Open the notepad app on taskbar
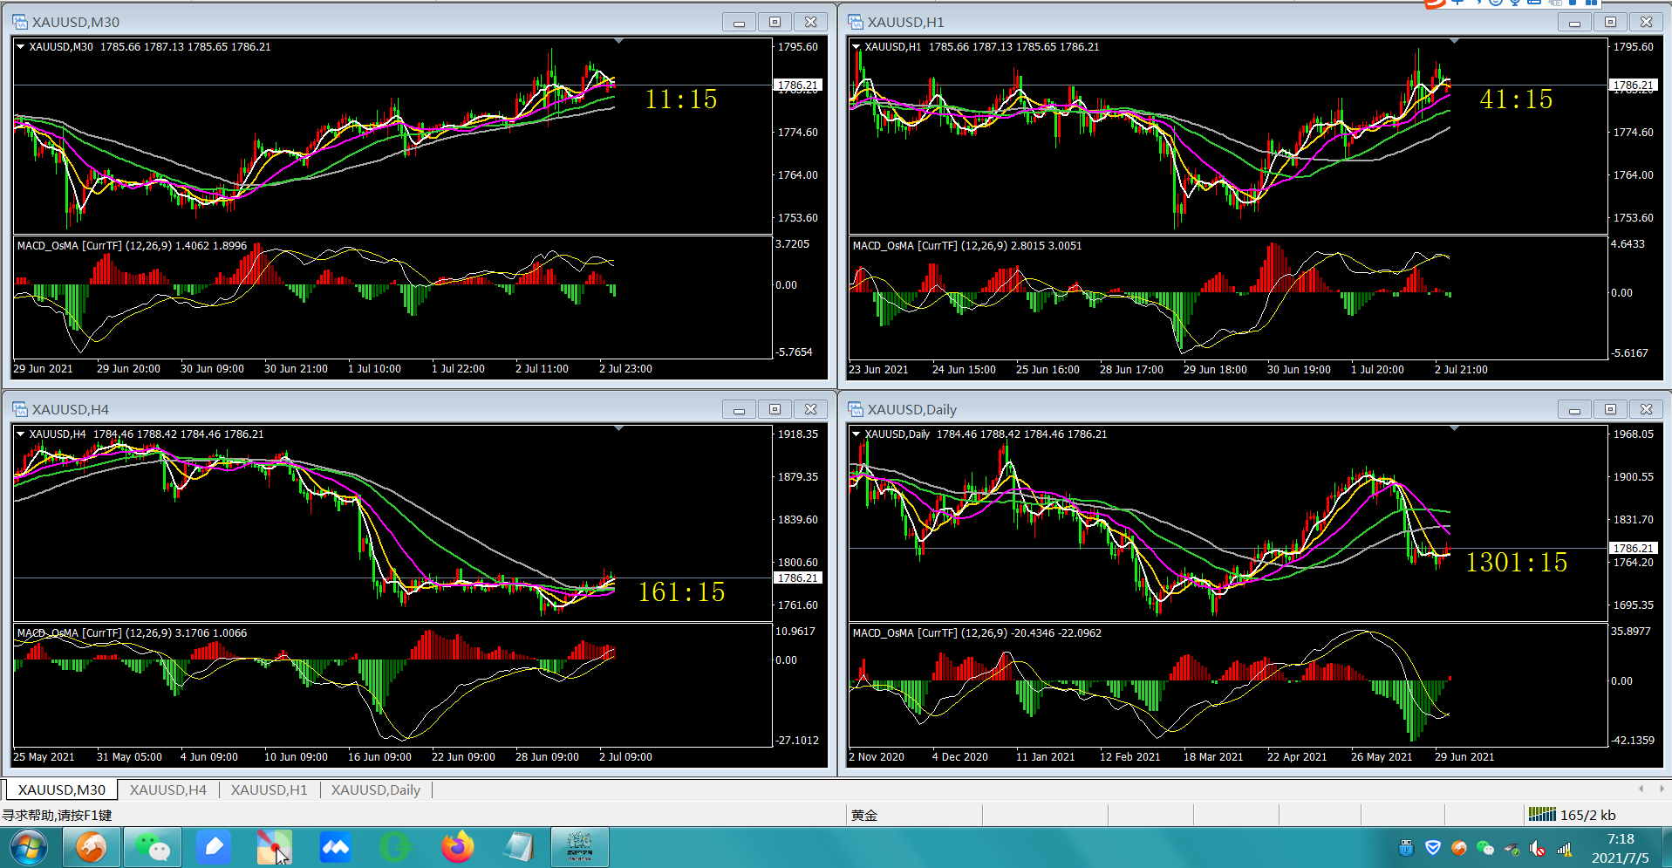 click(519, 847)
